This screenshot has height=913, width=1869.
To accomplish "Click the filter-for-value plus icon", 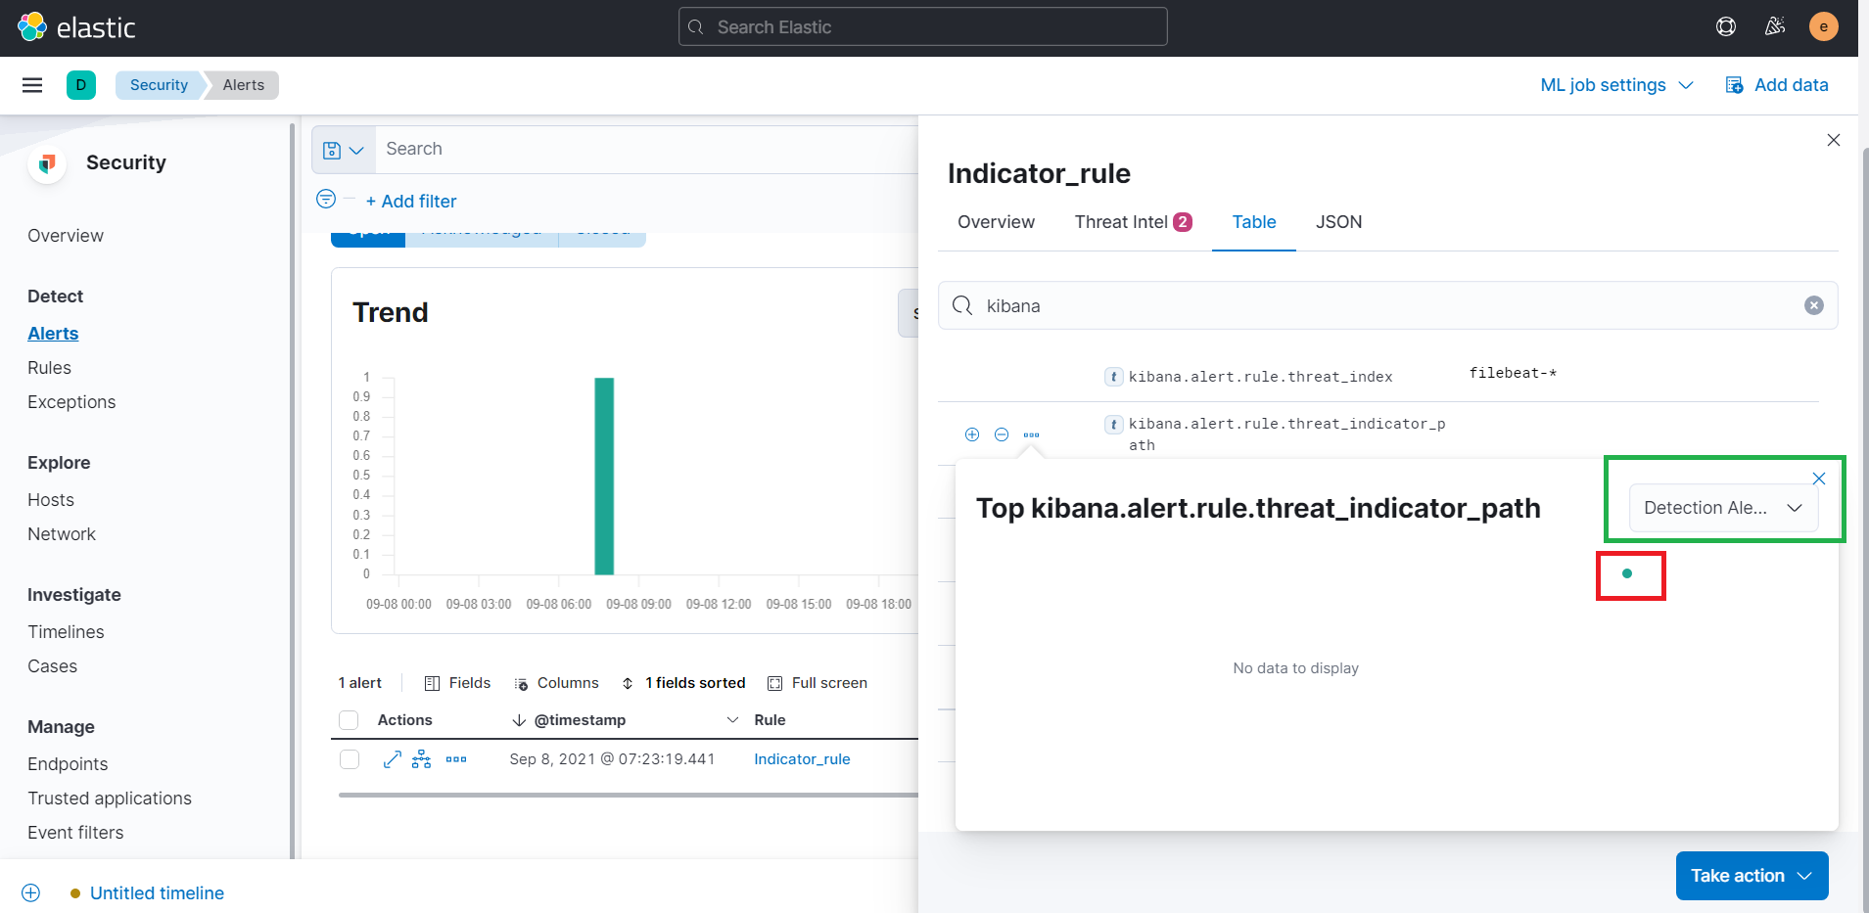I will (972, 434).
